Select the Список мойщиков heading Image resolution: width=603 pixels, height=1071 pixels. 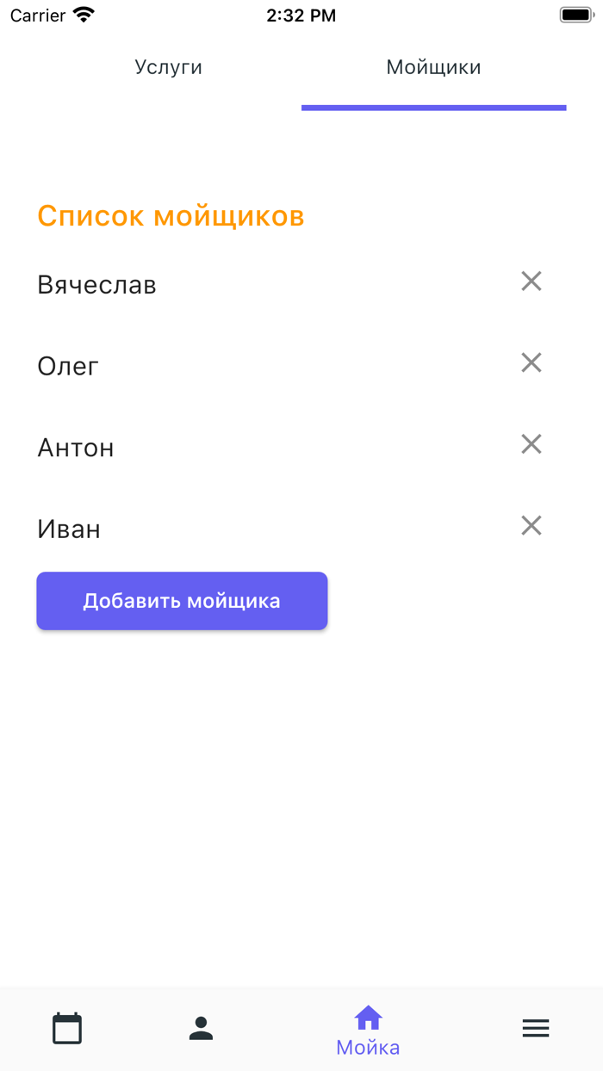[170, 215]
